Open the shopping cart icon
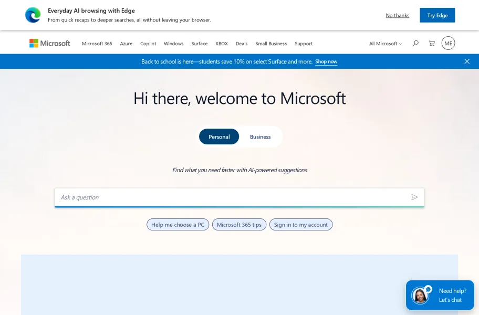Viewport: 479px width, 315px height. tap(432, 44)
